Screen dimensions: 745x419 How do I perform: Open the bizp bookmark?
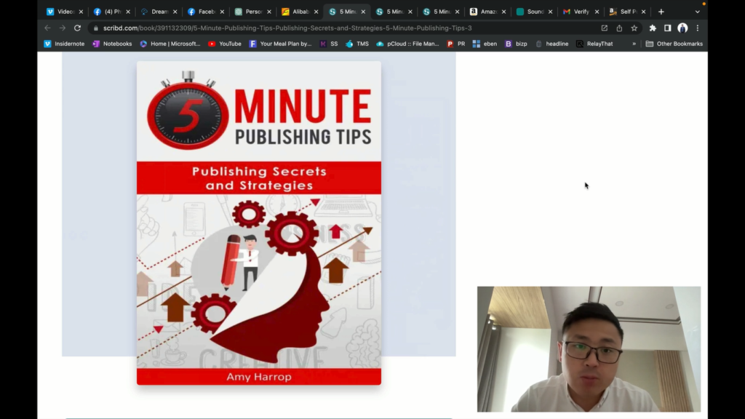[x=516, y=44]
